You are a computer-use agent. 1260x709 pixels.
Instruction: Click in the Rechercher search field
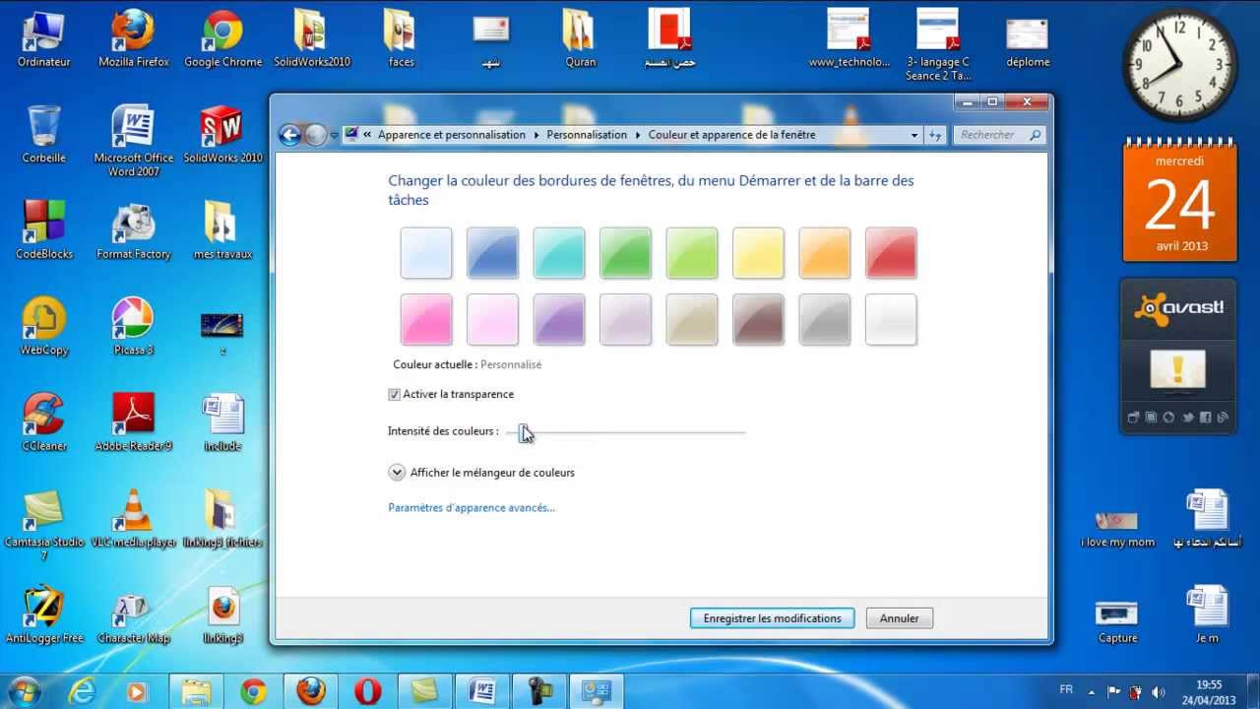(1000, 135)
